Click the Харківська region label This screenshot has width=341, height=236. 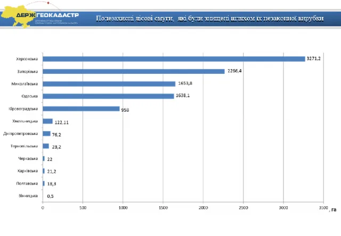click(28, 171)
